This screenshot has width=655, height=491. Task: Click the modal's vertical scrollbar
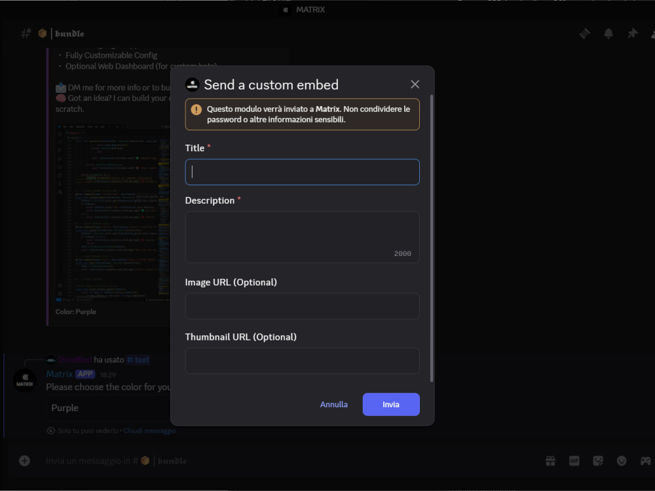[x=432, y=238]
